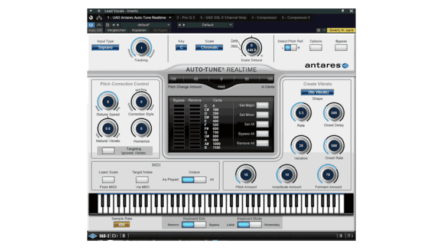Screen dimensions: 443x249
Task: Click previous arrow beside the Default field
Action: (x=179, y=25)
